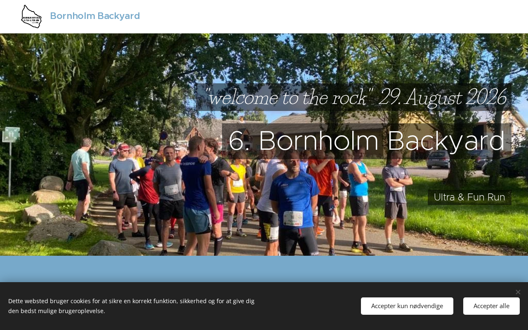Select the "welcome to the rock" tagline
Screen dimensions: 528x330
tap(288, 97)
